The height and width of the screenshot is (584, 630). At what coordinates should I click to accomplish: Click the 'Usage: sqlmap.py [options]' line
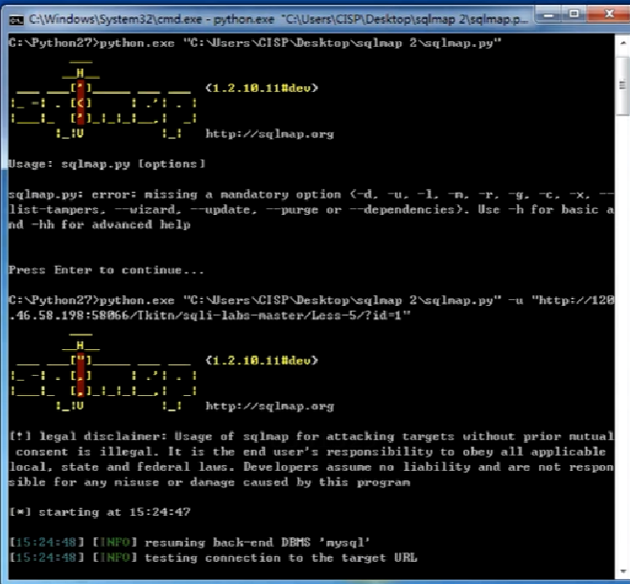coord(106,164)
